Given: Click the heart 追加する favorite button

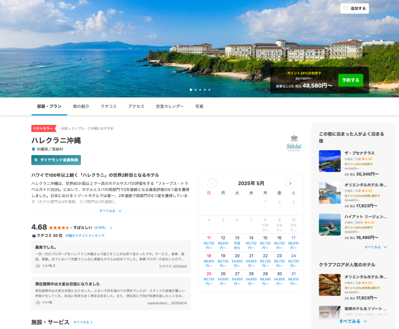Looking at the screenshot, I should point(355,9).
